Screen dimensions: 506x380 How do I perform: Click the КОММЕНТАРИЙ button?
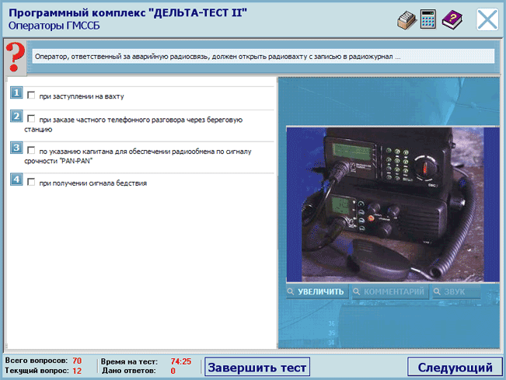(389, 292)
